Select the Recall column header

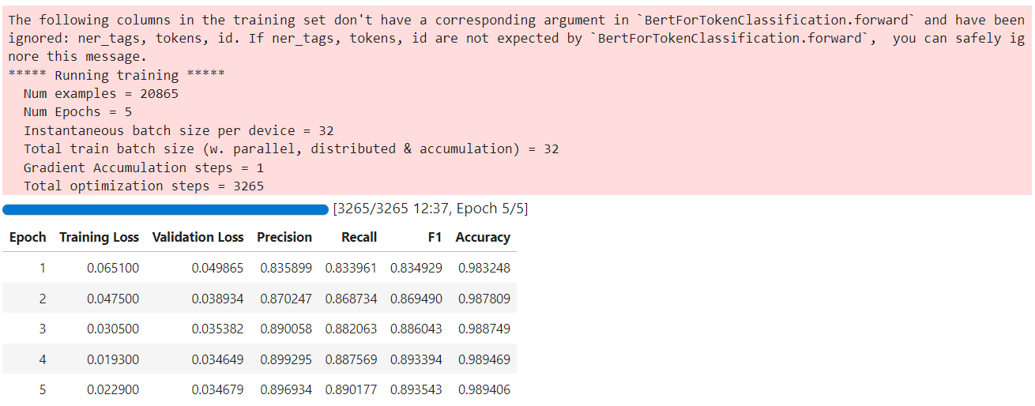(359, 237)
